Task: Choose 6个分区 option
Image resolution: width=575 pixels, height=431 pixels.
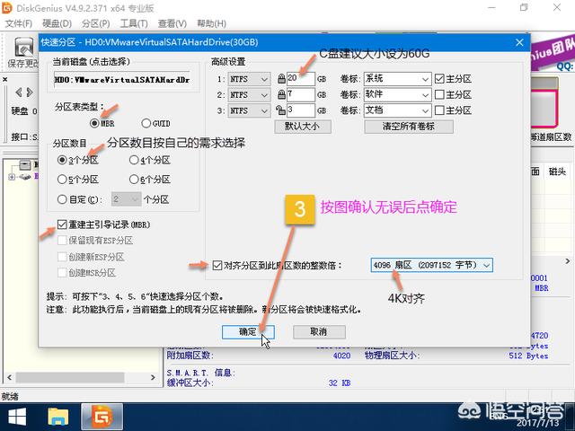Action: pyautogui.click(x=134, y=180)
